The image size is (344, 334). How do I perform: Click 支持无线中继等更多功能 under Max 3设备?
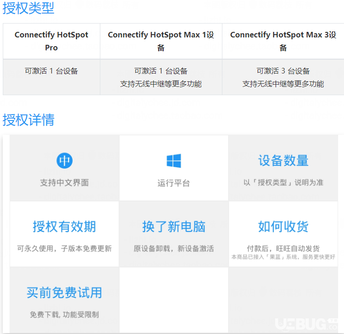(x=283, y=84)
